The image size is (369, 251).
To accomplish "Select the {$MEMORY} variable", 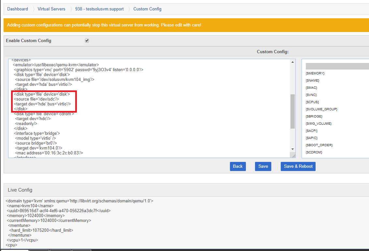I will [x=315, y=73].
